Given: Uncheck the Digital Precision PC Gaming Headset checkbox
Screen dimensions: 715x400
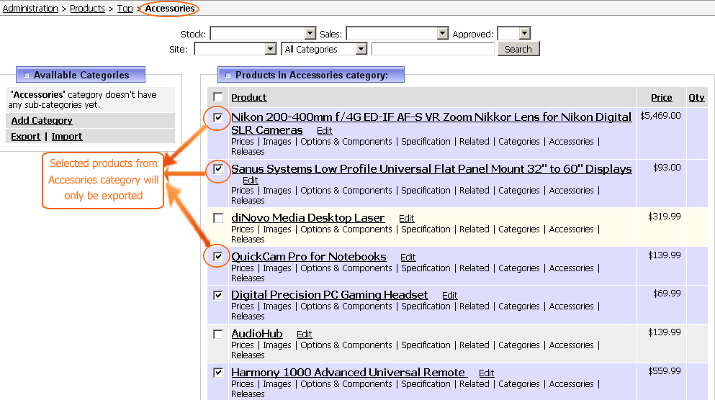Looking at the screenshot, I should (x=218, y=295).
